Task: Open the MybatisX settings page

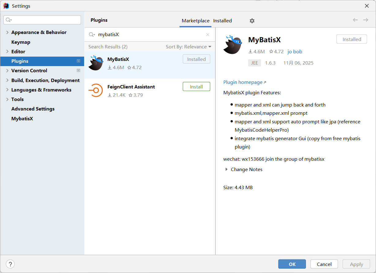Action: tap(22, 119)
